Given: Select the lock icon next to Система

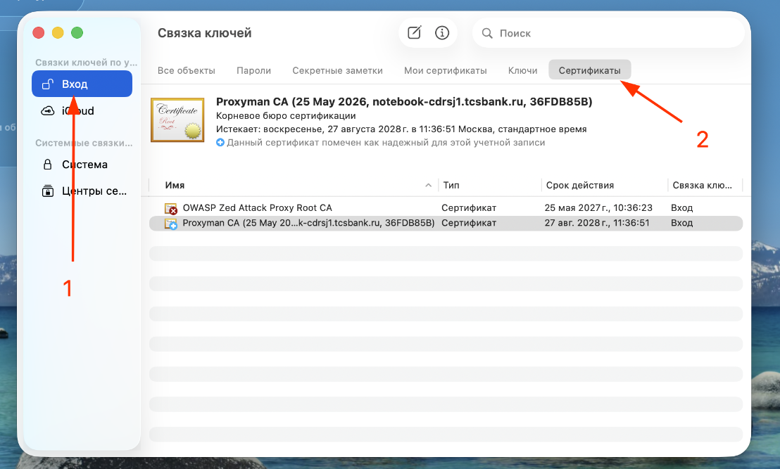Looking at the screenshot, I should [x=48, y=165].
